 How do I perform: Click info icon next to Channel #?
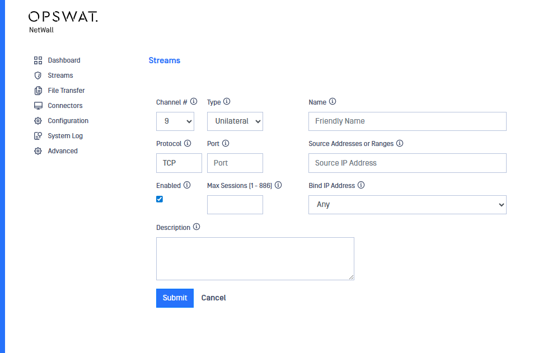[194, 102]
